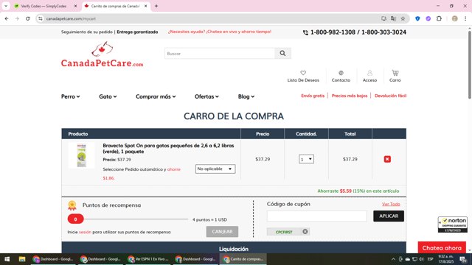Image resolution: width=472 pixels, height=265 pixels.
Task: Expand the Ofertas menu
Action: click(x=206, y=96)
